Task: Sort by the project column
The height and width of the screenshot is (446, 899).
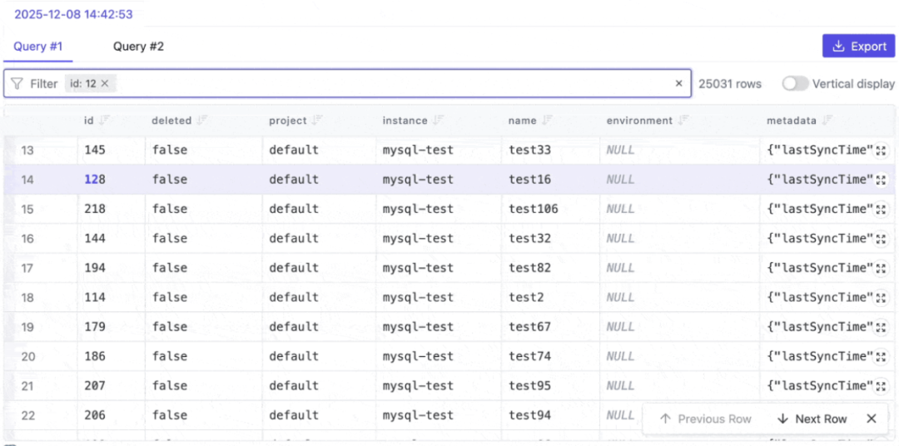Action: click(x=318, y=121)
